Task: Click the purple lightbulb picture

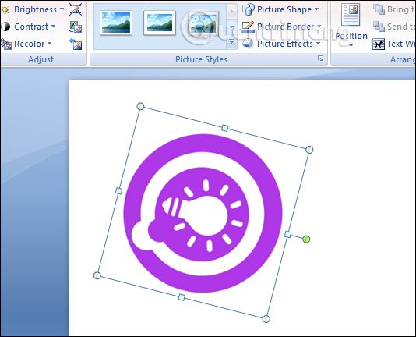Action: pyautogui.click(x=203, y=213)
